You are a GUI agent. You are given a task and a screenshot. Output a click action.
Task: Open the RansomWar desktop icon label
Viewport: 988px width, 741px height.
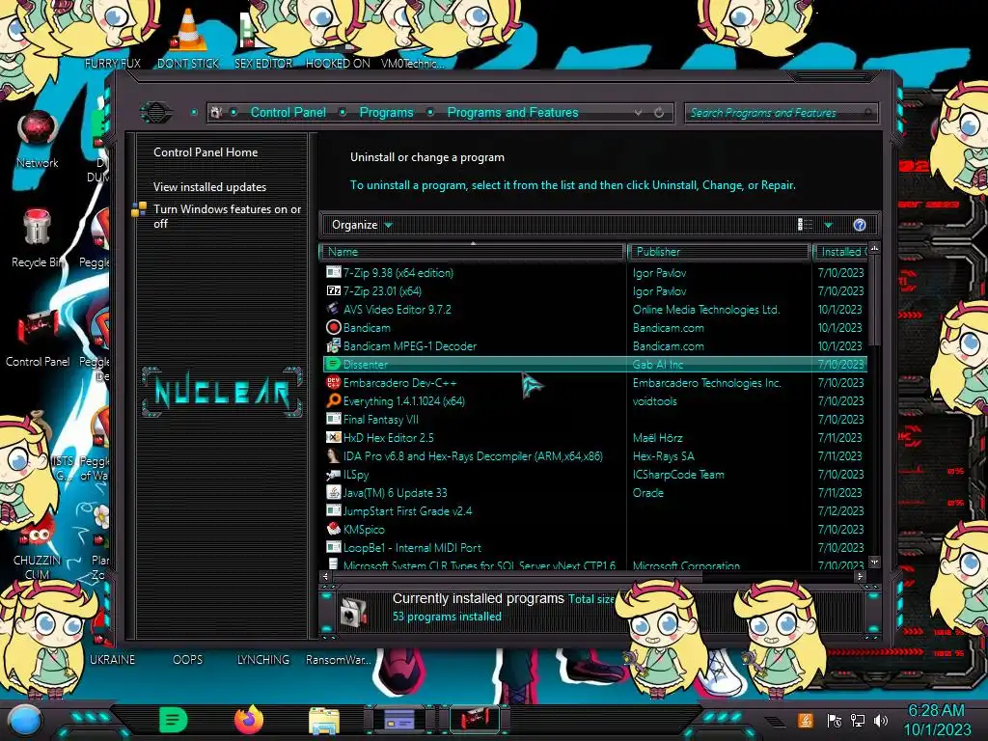tap(338, 660)
